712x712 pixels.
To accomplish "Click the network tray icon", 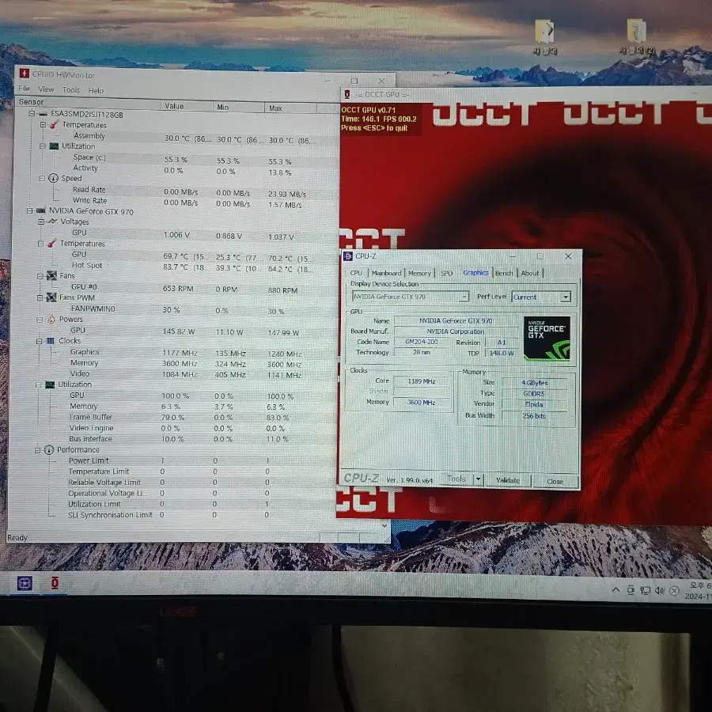I will pos(645,590).
